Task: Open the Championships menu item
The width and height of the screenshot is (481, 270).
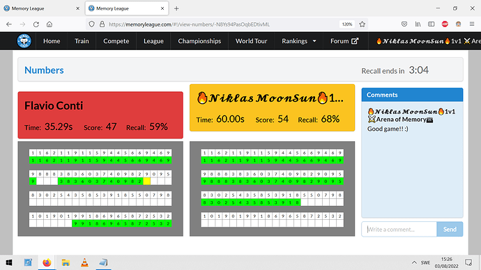Action: [199, 41]
